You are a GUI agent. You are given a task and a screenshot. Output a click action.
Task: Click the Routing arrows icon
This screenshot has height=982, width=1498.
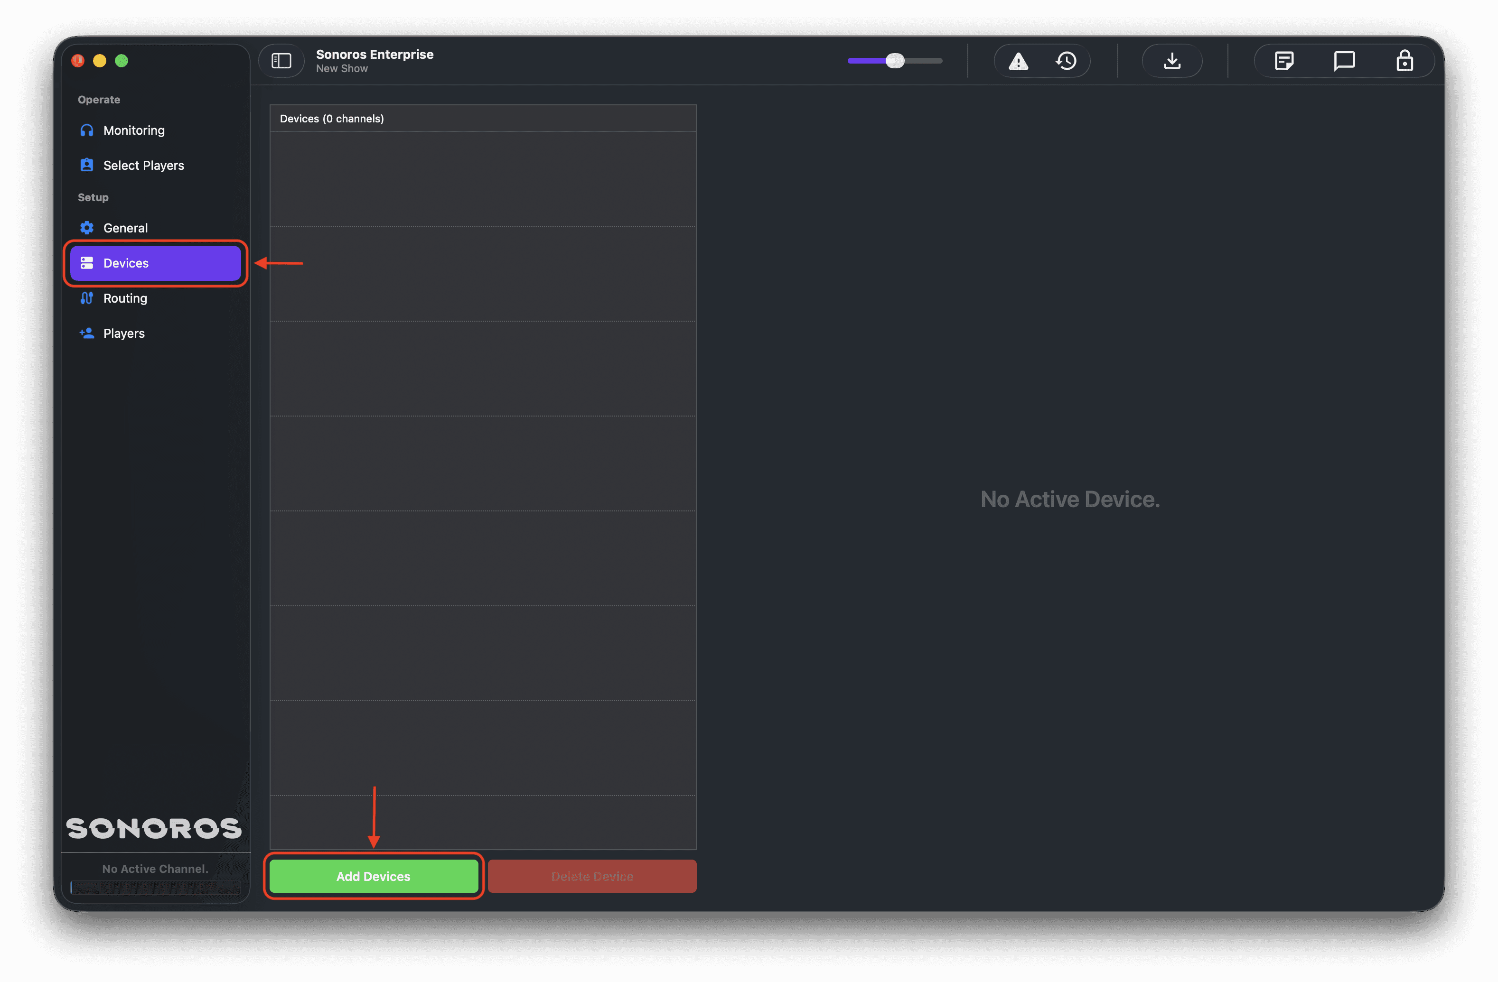[x=87, y=298]
